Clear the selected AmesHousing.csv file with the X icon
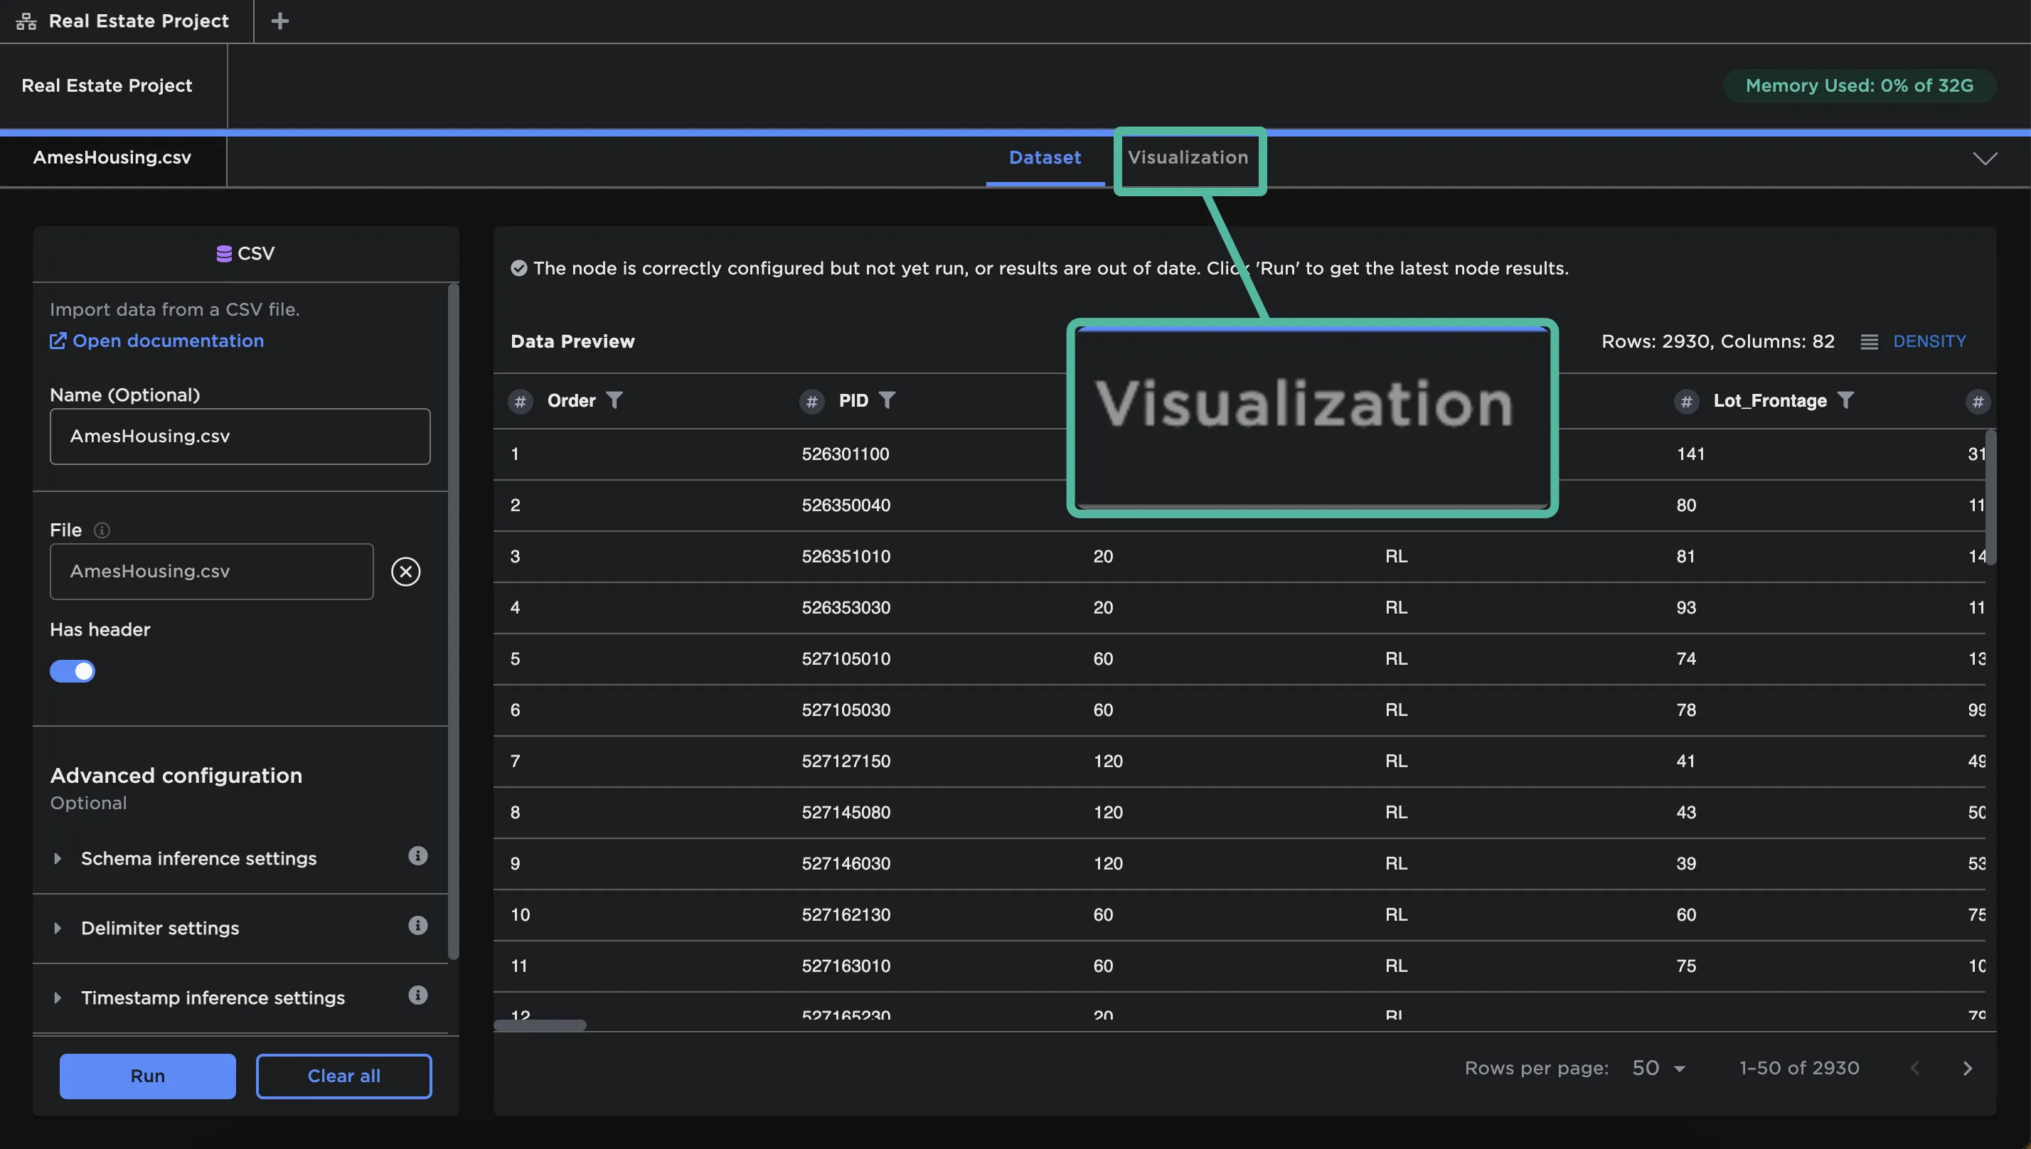 405,572
